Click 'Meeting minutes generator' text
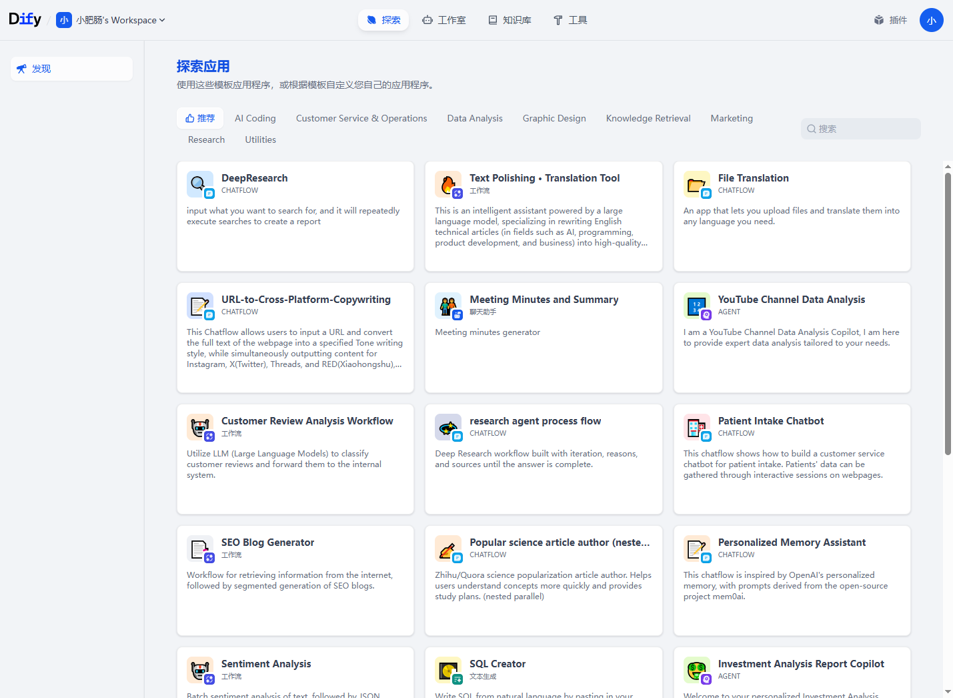Image resolution: width=953 pixels, height=698 pixels. pyautogui.click(x=488, y=332)
